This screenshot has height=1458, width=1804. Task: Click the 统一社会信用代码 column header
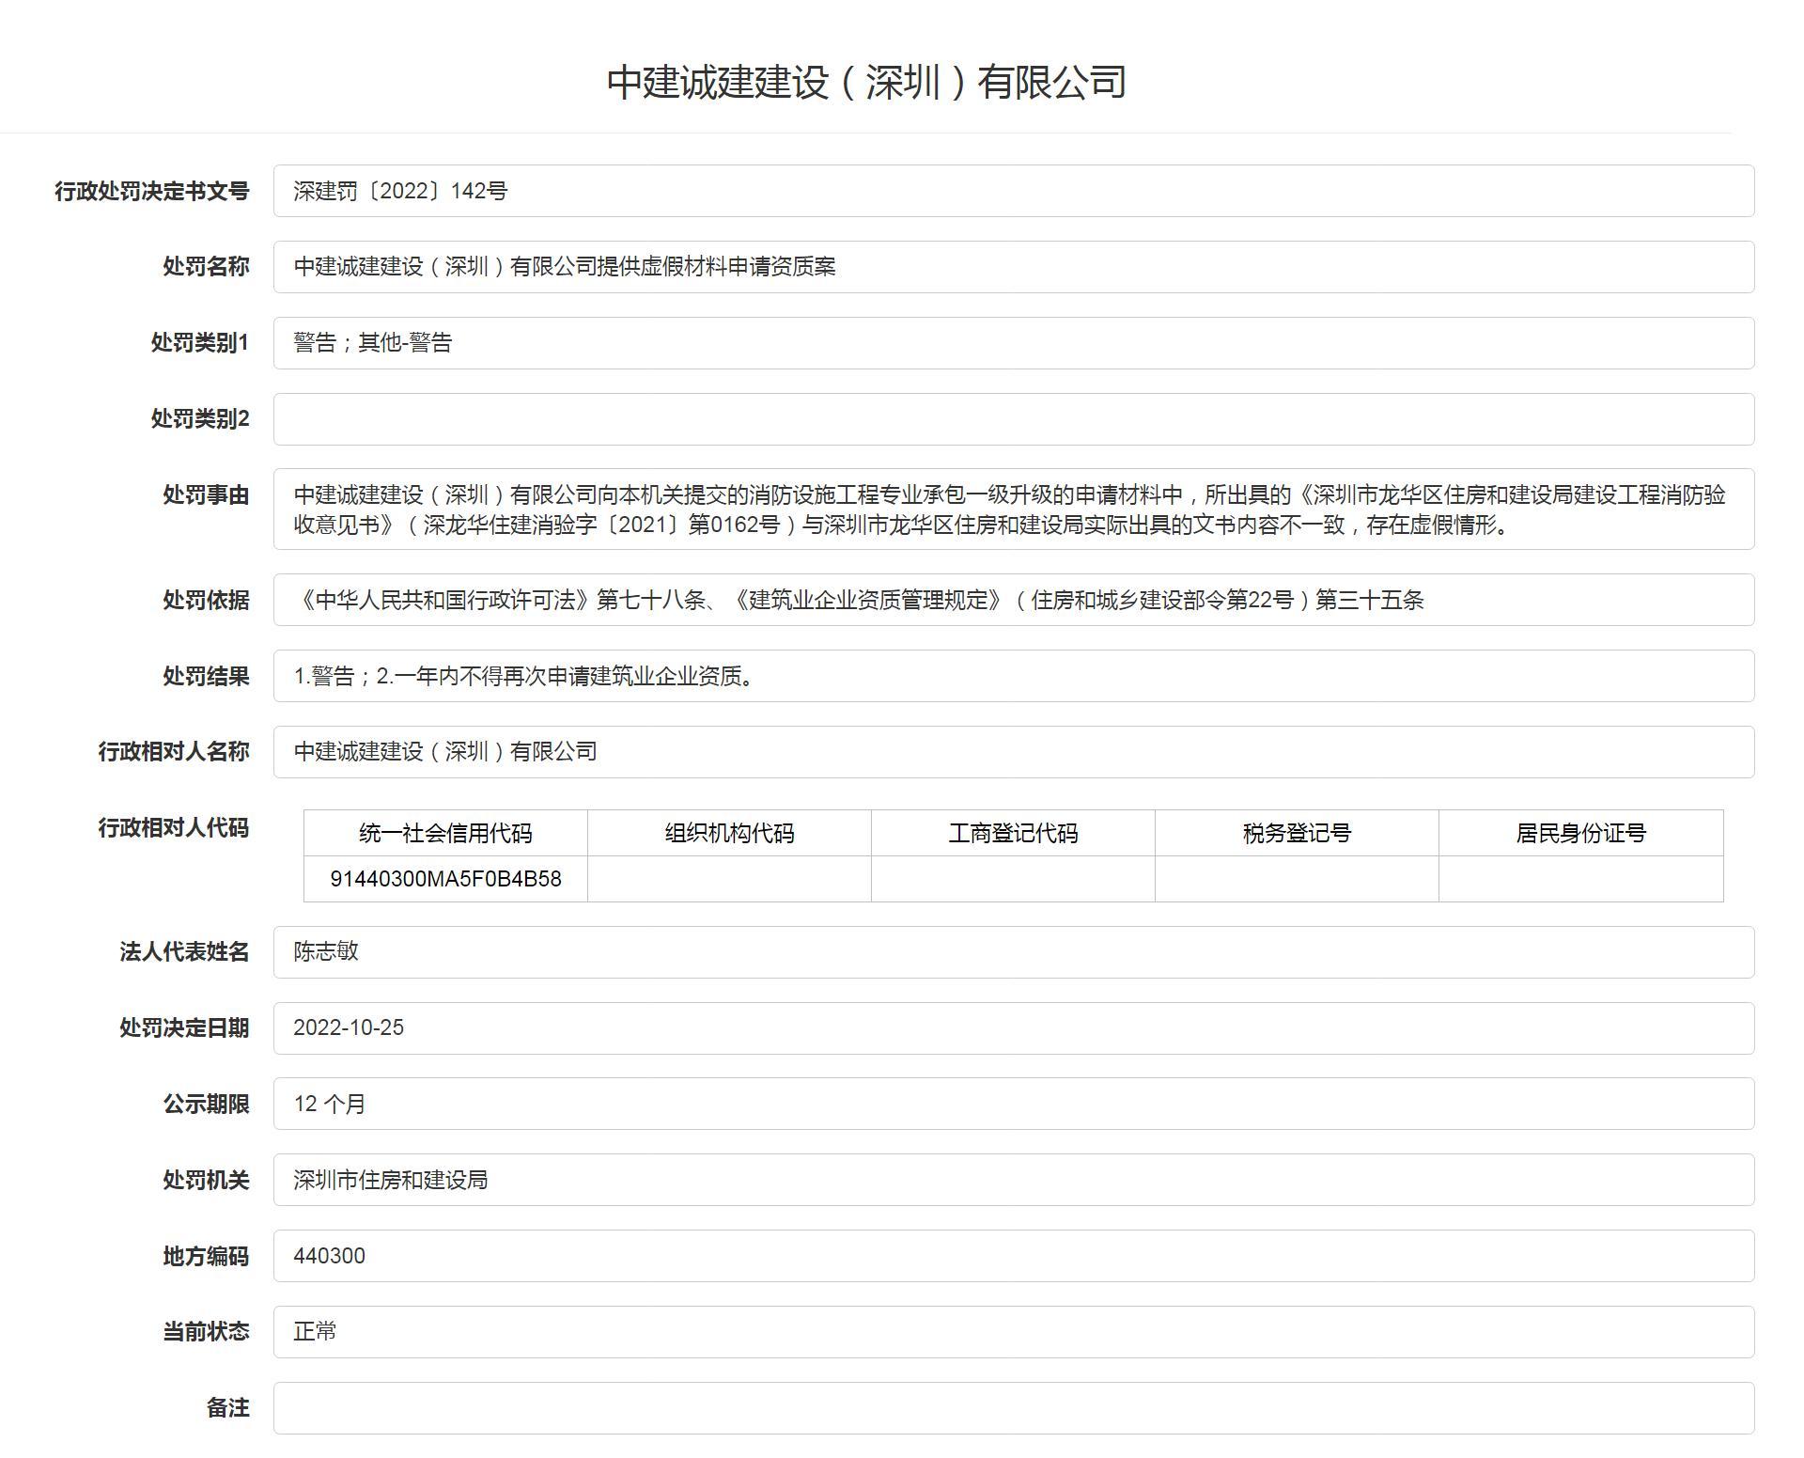[x=445, y=833]
